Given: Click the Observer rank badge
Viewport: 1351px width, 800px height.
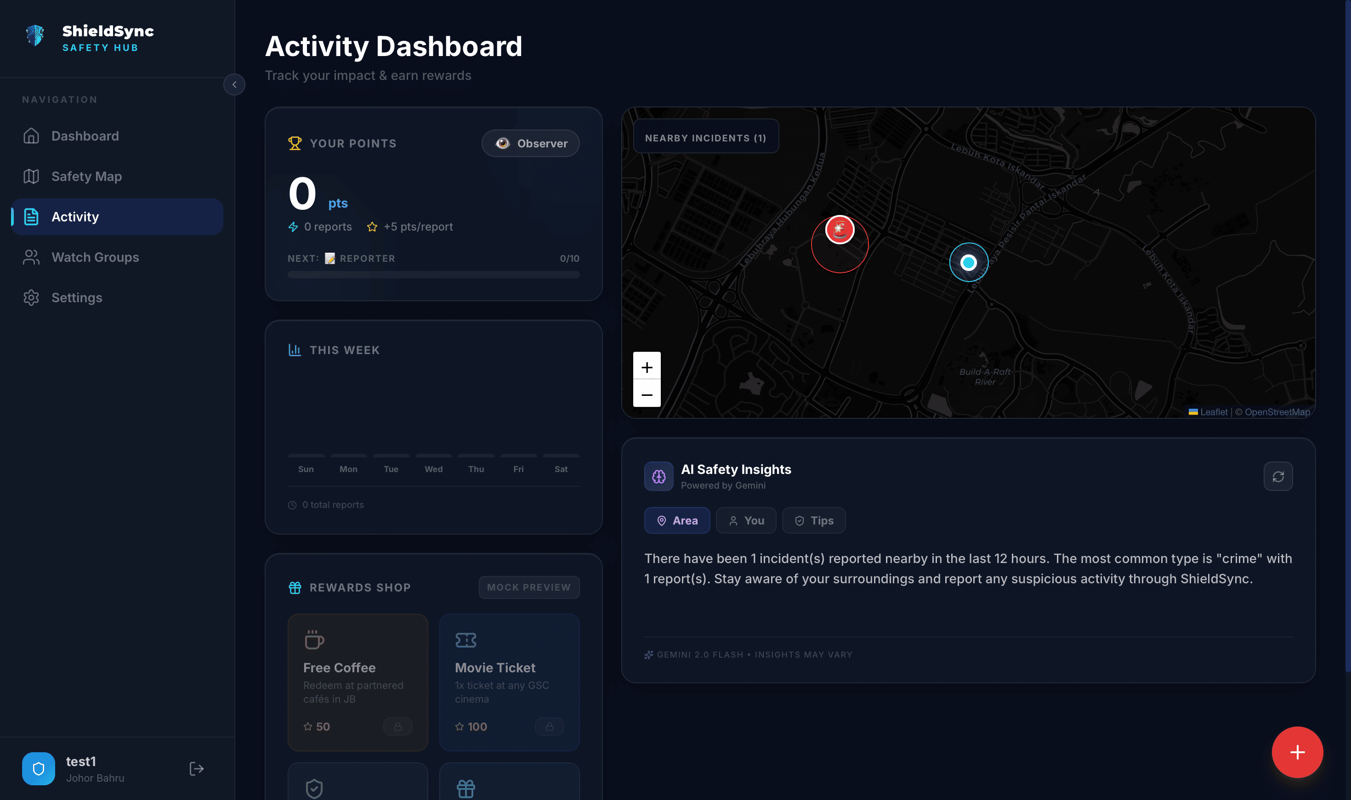Looking at the screenshot, I should coord(530,143).
